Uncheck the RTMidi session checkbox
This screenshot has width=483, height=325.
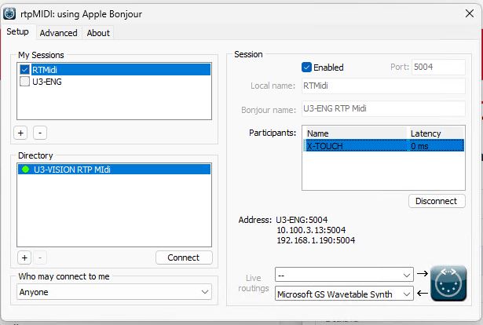pyautogui.click(x=25, y=70)
